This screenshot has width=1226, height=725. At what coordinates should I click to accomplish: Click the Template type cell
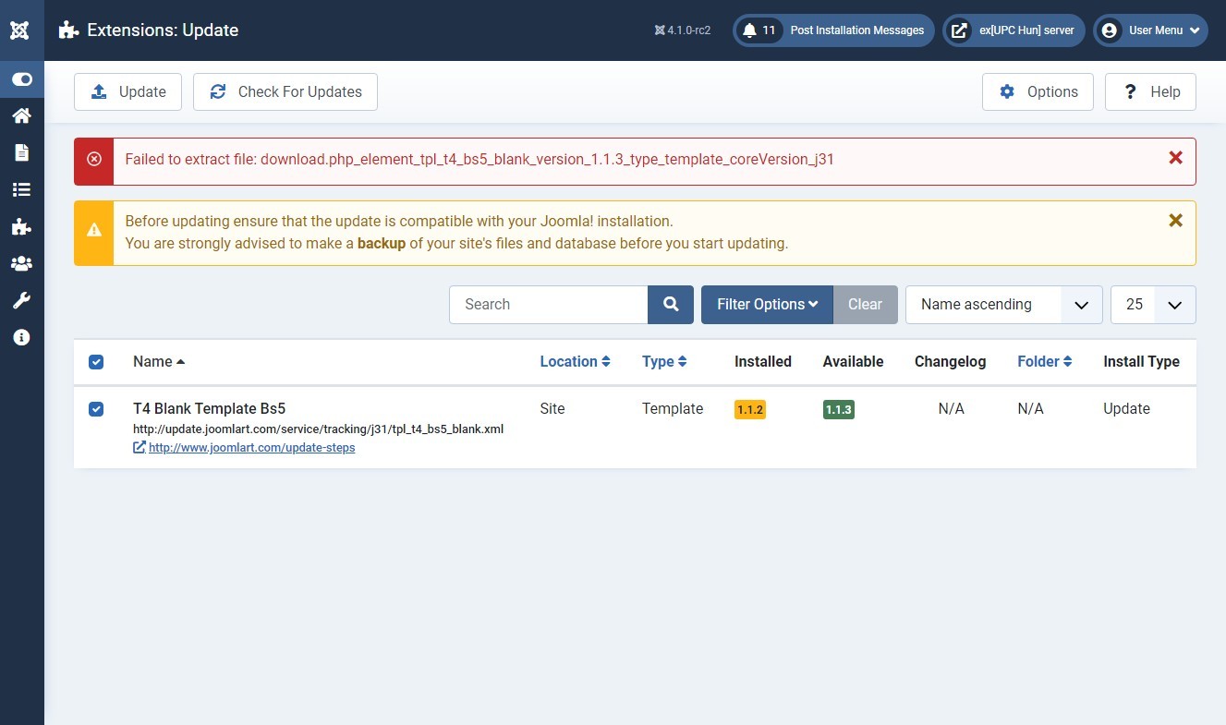[673, 408]
